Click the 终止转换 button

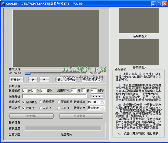click(81, 116)
